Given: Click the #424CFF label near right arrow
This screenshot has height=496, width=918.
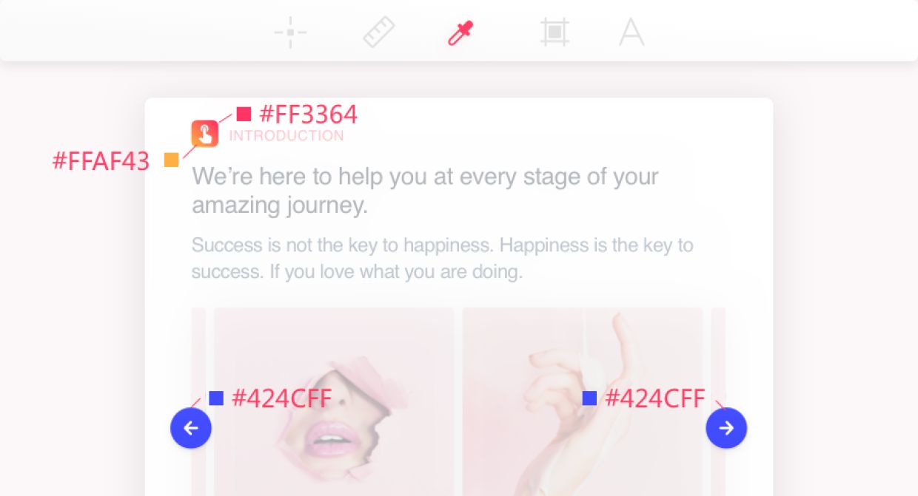Looking at the screenshot, I should tap(655, 398).
